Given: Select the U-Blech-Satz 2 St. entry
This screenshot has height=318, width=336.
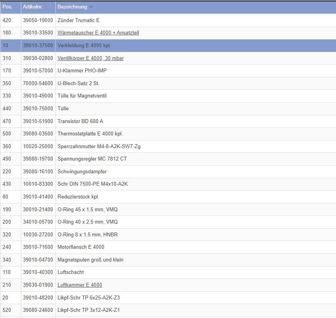Looking at the screenshot, I should 78,83.
